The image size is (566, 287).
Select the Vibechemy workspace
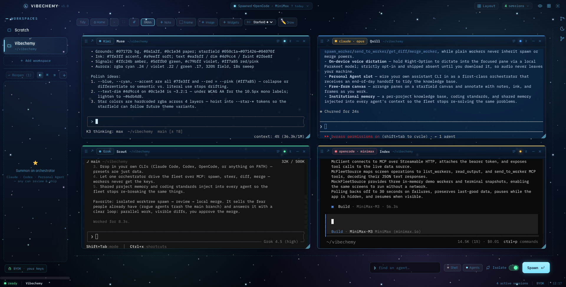pyautogui.click(x=35, y=46)
